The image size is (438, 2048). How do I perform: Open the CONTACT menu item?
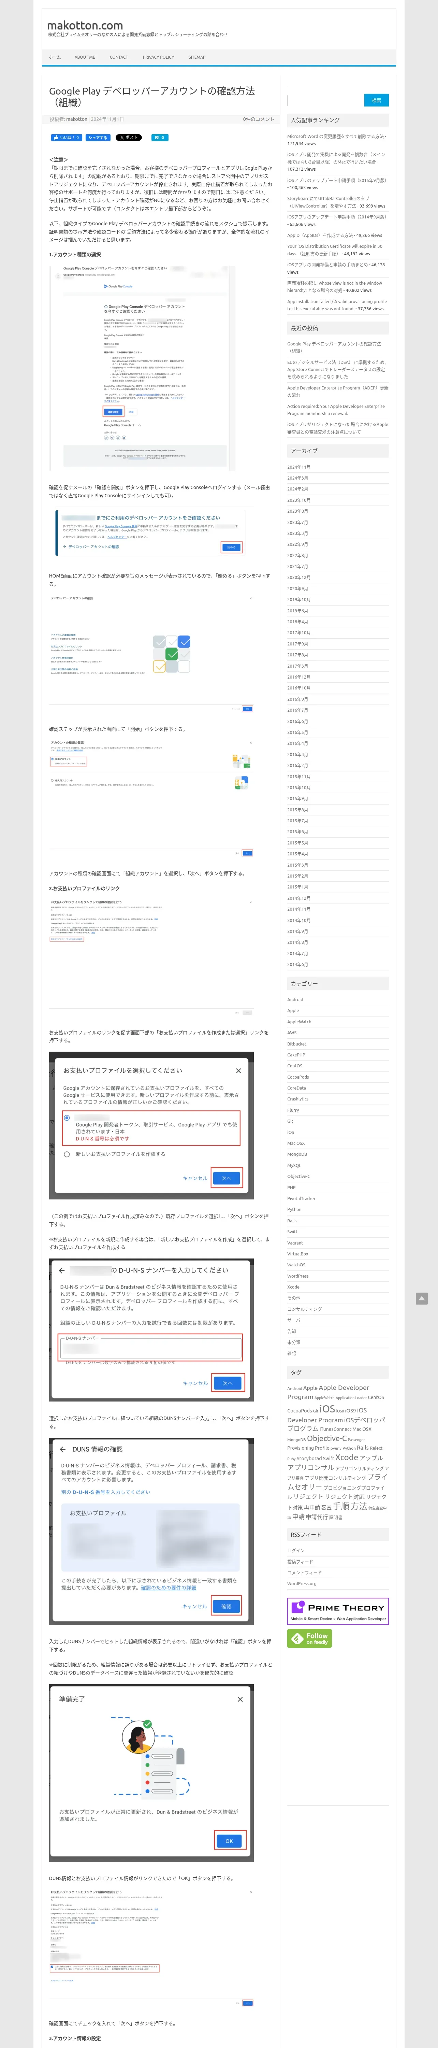(x=119, y=57)
